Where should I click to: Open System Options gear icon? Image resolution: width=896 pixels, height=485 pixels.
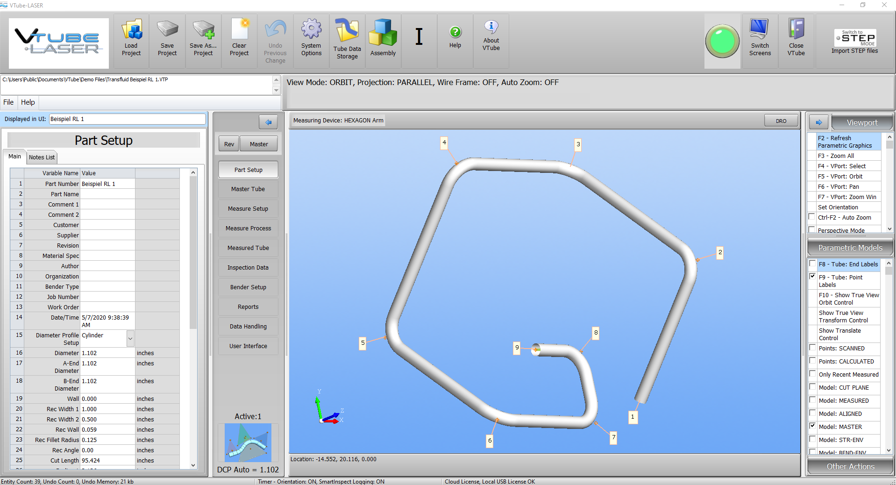(311, 30)
